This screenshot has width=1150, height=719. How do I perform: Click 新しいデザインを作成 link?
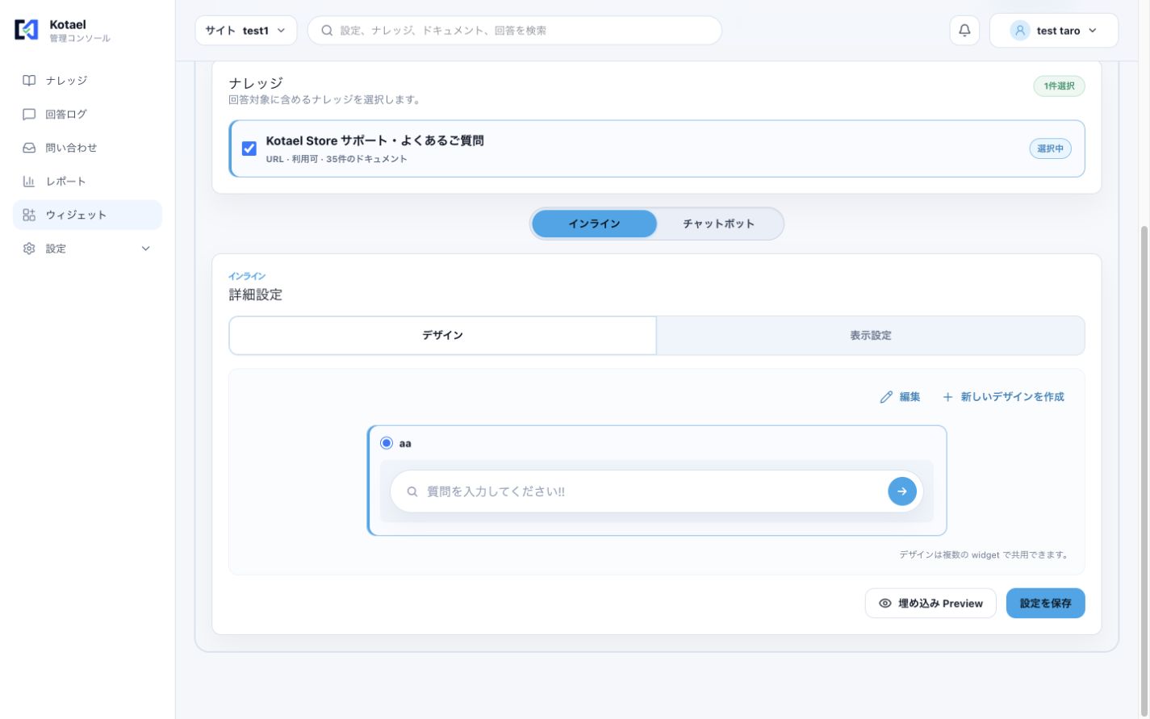(x=1003, y=397)
